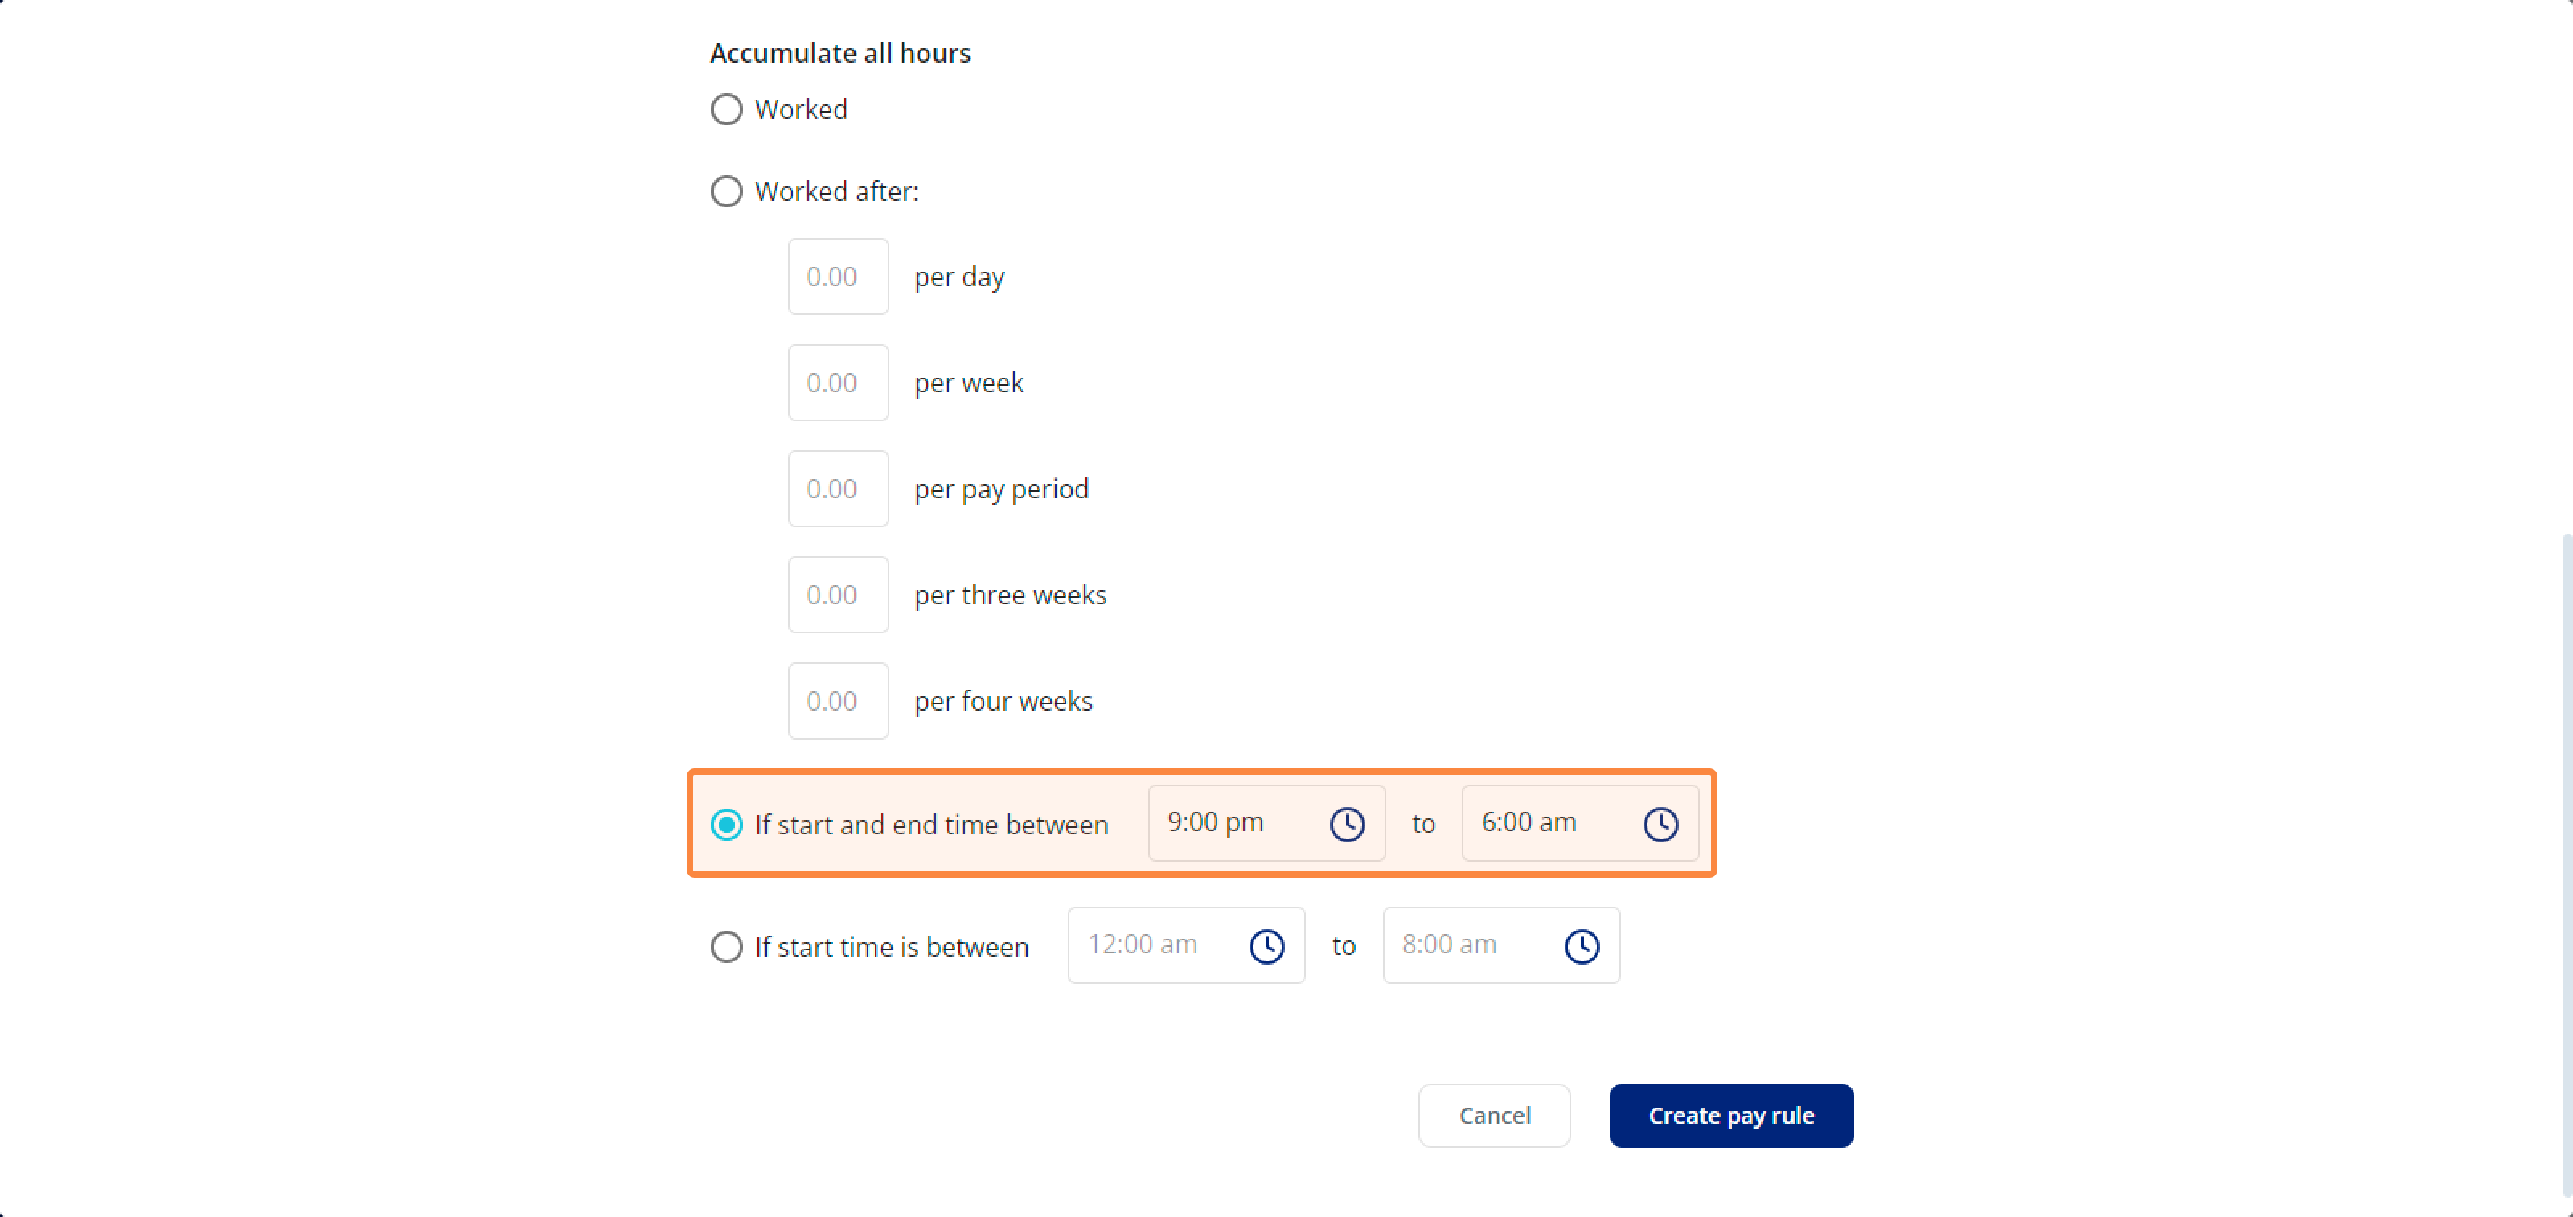Click the per day hours field
Screen dimensions: 2573x1217
point(837,277)
